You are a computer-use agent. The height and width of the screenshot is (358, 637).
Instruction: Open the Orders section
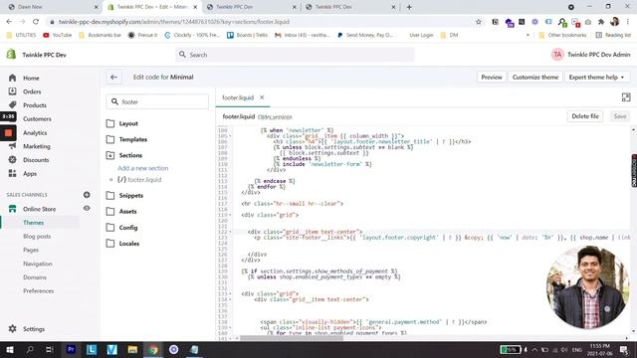[32, 91]
